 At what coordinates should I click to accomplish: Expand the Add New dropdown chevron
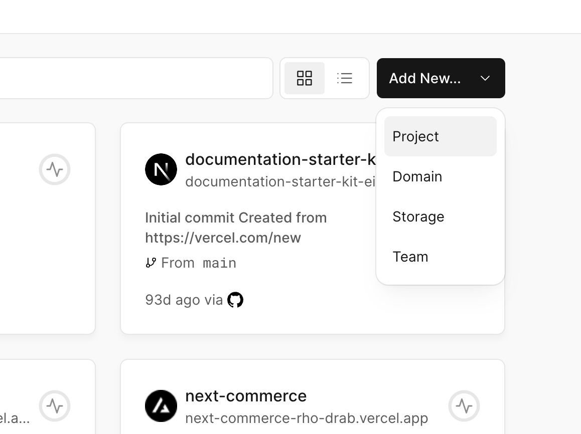click(x=485, y=78)
